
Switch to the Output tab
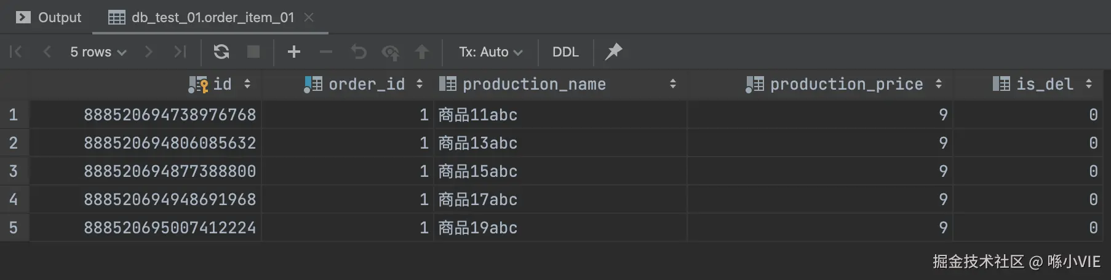click(49, 17)
